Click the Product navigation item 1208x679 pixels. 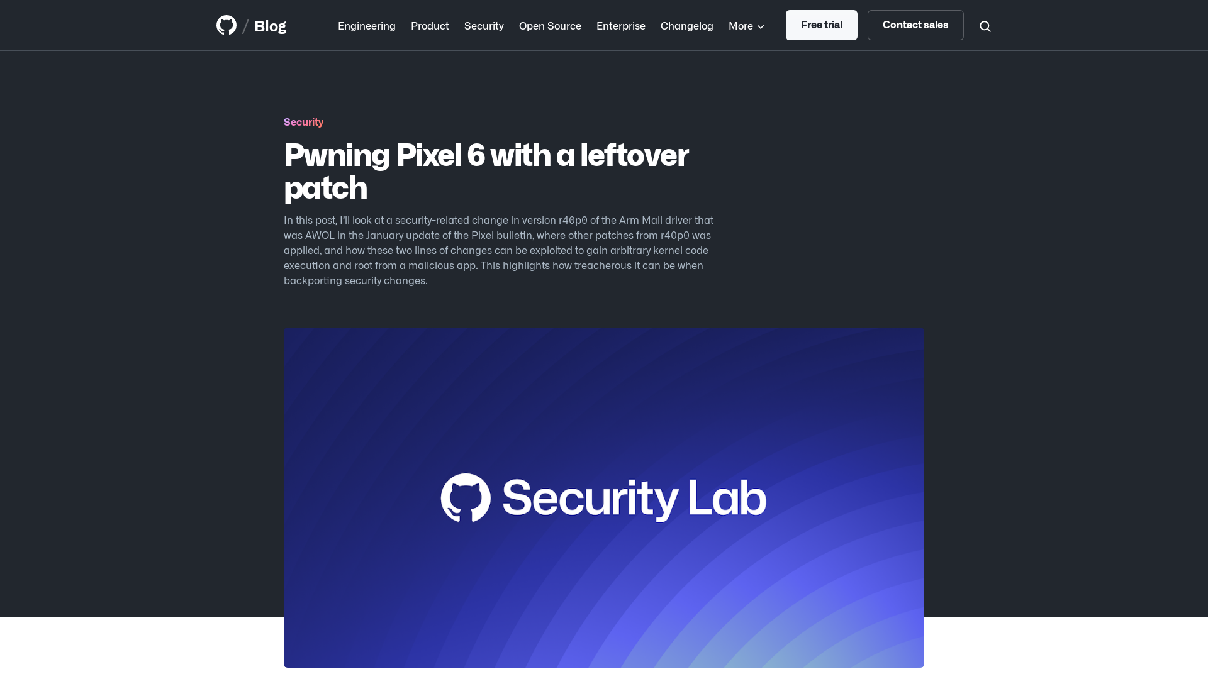430,25
